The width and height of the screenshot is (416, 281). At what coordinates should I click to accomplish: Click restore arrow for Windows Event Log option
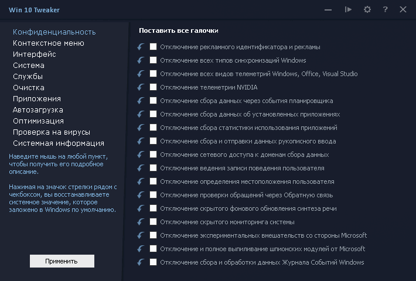click(141, 262)
